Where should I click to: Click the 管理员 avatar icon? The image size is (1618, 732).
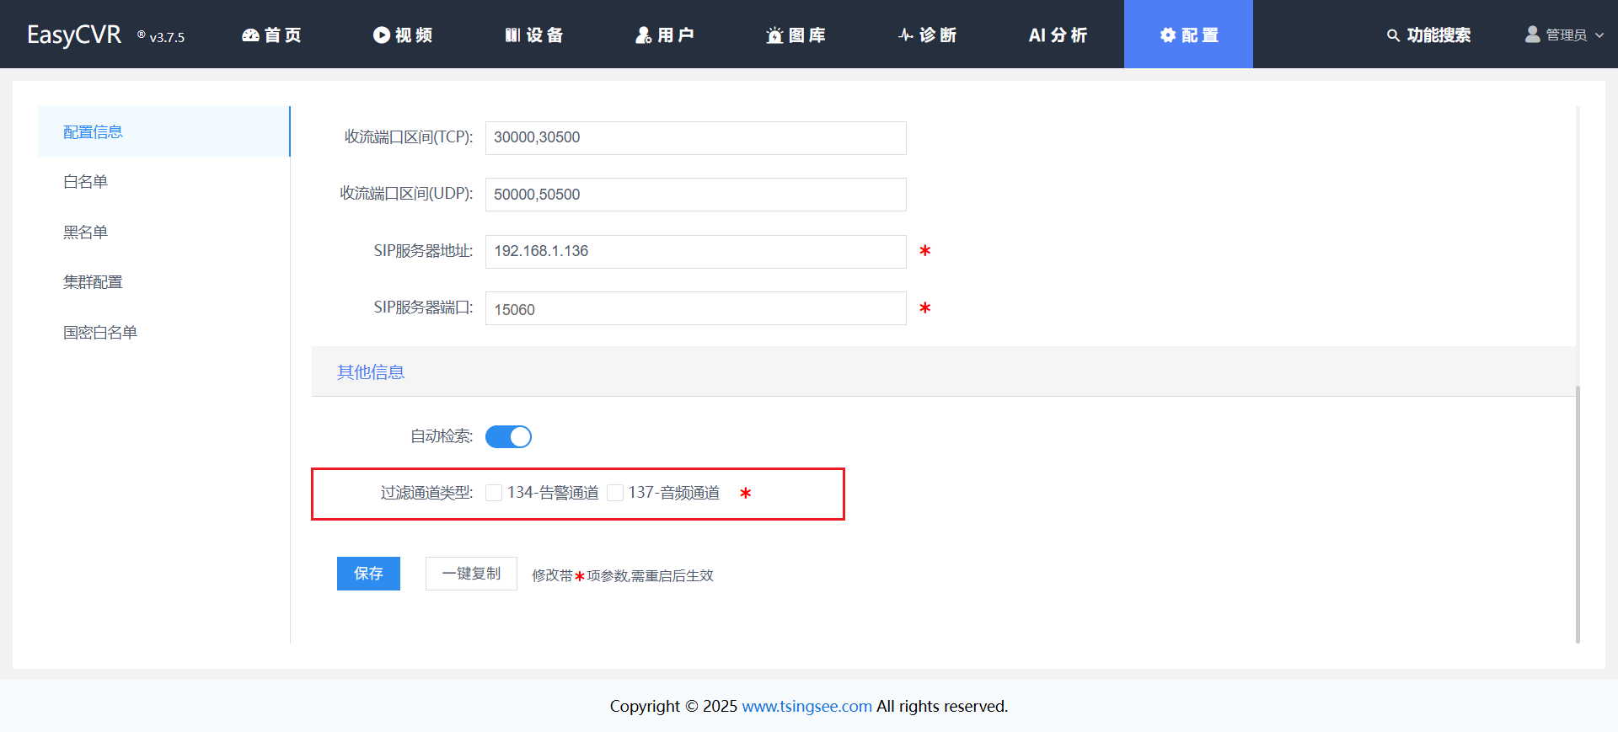1533,35
